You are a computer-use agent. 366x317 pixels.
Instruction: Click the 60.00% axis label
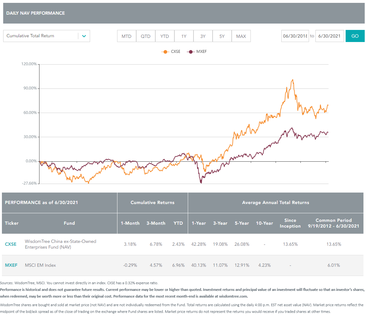[x=30, y=113]
